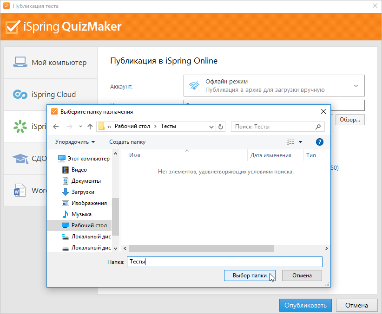Click the Опубликовать button
The image size is (382, 314).
coord(305,305)
